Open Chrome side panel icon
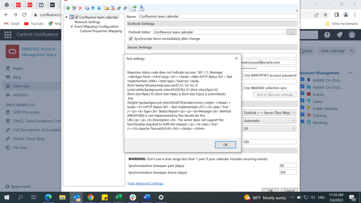This screenshot has width=361, height=203. pyautogui.click(x=336, y=15)
